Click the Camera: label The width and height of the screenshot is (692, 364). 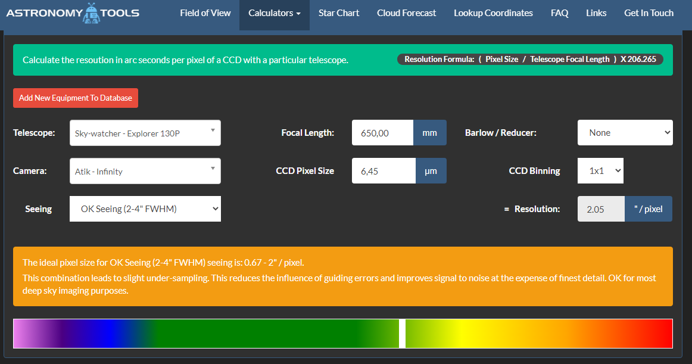coord(30,170)
